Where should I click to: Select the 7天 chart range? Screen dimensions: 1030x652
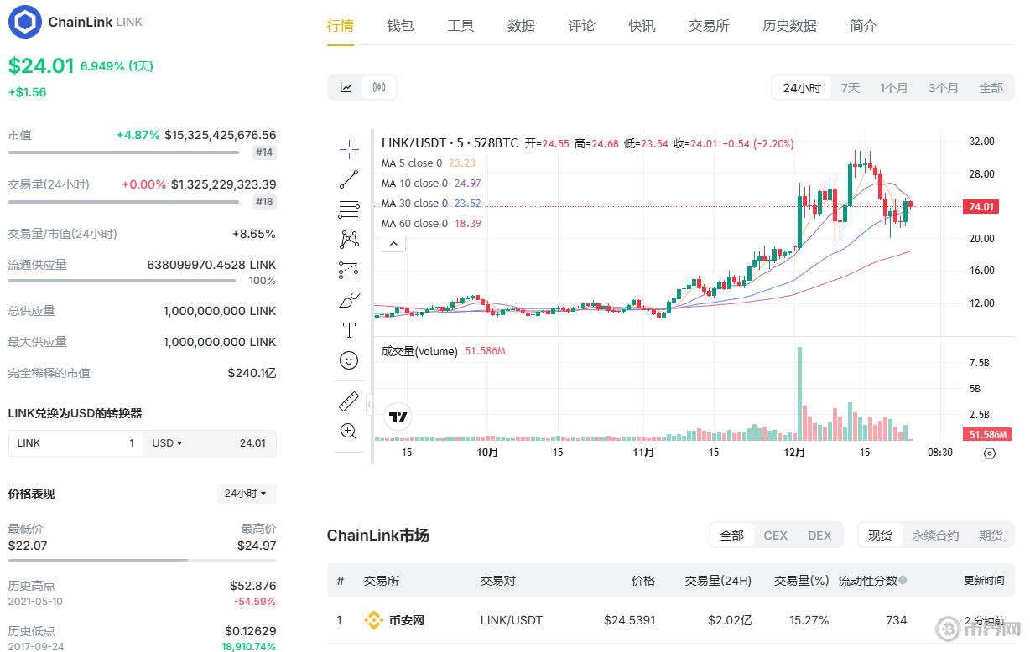pos(851,88)
